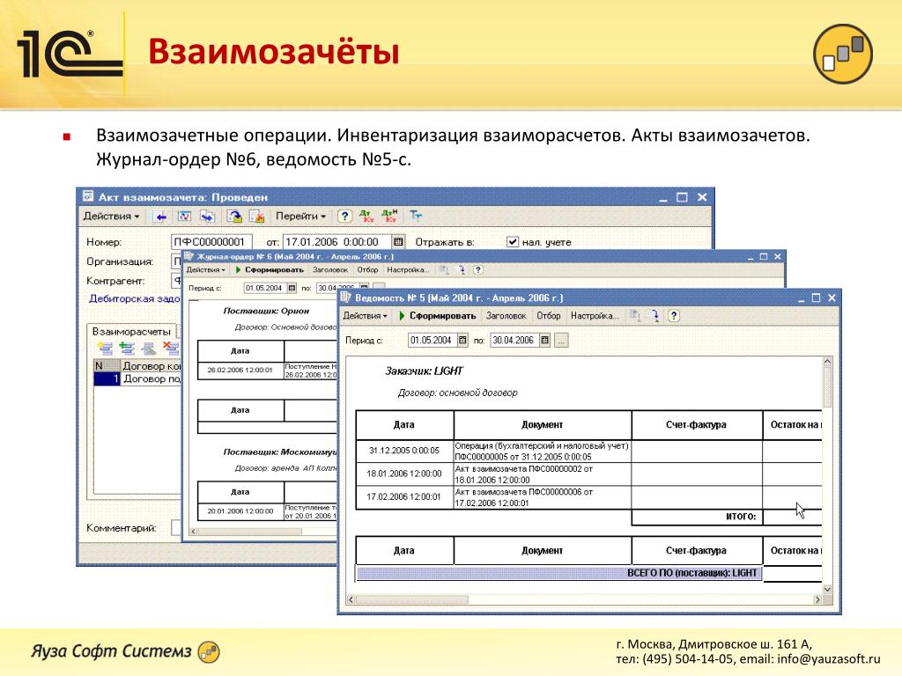This screenshot has height=676, width=902.
Task: Click the red delete row icon in Взаиморасчеты
Action: 170,349
